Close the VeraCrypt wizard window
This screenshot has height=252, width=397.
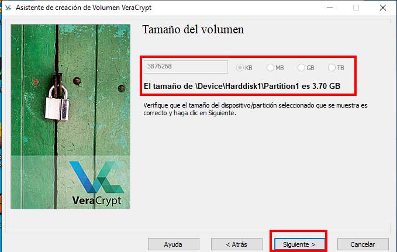coord(383,8)
